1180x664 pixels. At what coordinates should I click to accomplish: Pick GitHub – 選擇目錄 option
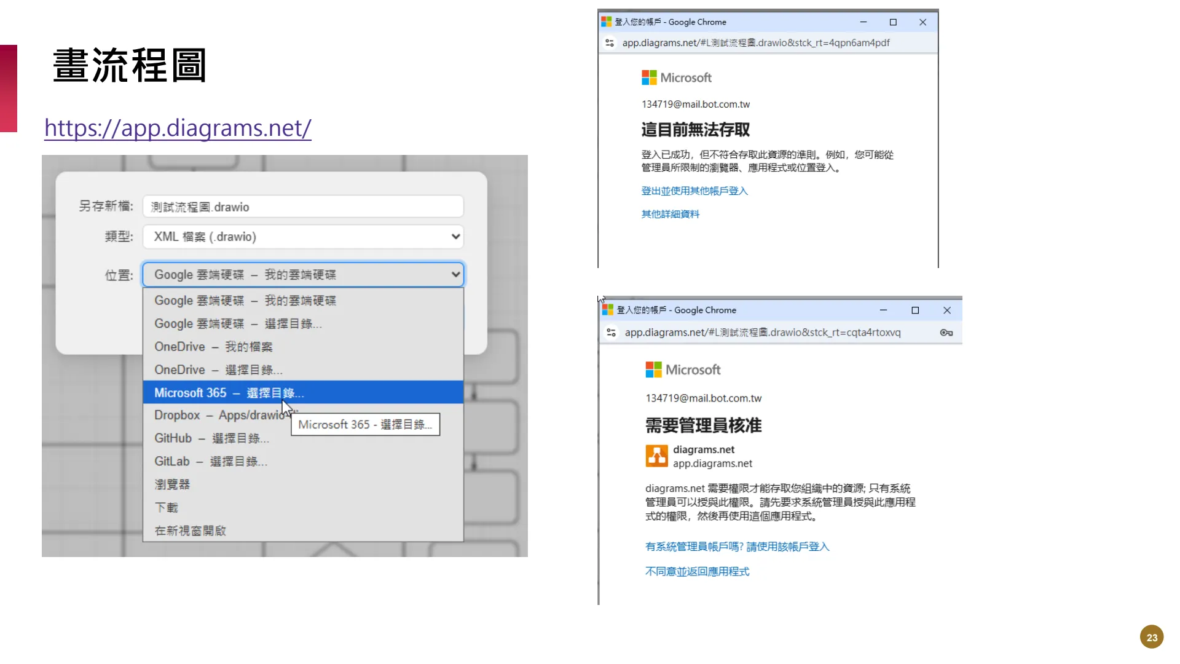click(303, 438)
